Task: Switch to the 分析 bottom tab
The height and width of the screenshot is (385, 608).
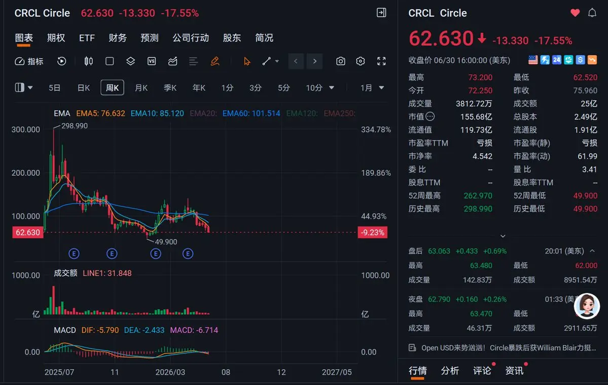Action: [450, 371]
